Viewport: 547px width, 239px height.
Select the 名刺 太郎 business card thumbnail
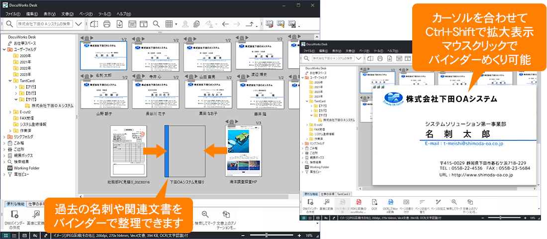pos(103,56)
